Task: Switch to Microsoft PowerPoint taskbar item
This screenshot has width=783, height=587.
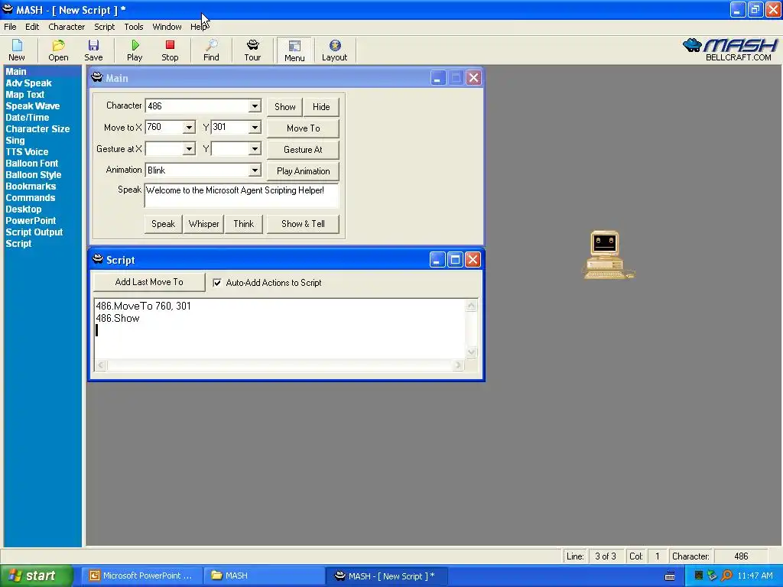Action: [x=141, y=576]
